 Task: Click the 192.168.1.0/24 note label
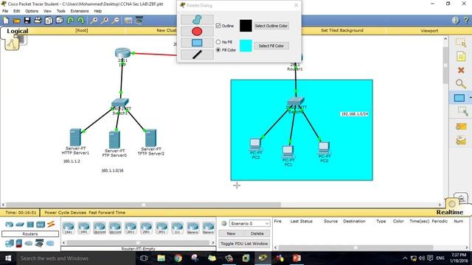coord(354,114)
